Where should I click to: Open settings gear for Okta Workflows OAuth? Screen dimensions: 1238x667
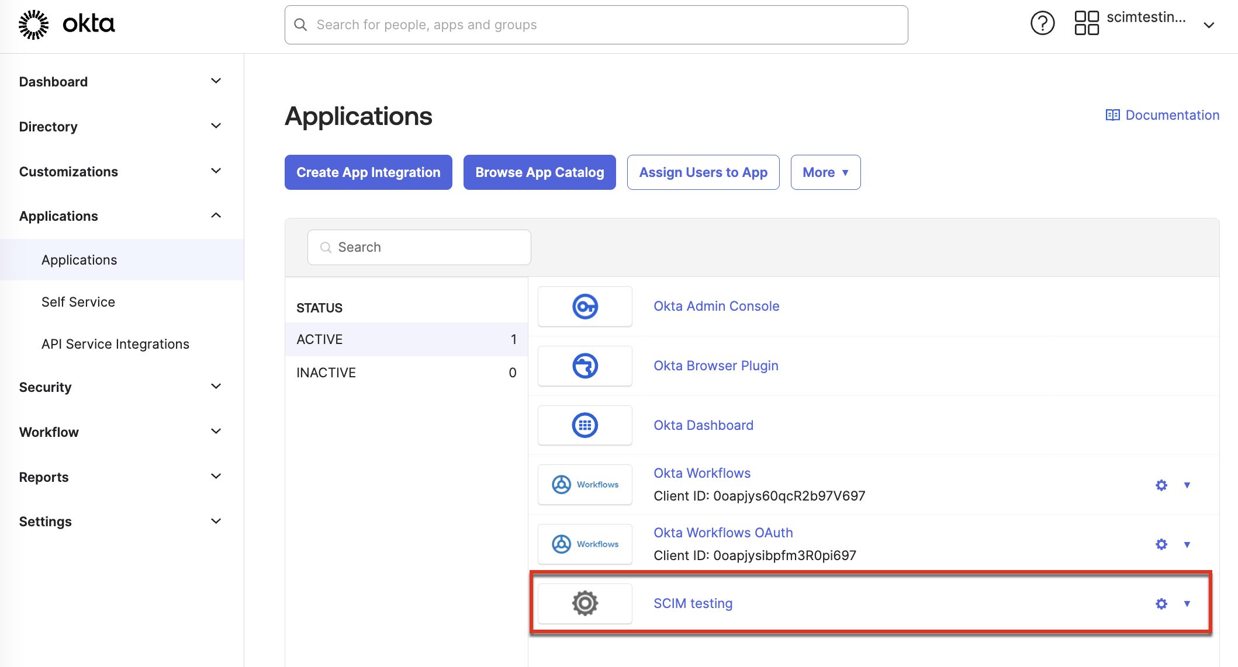pyautogui.click(x=1161, y=544)
